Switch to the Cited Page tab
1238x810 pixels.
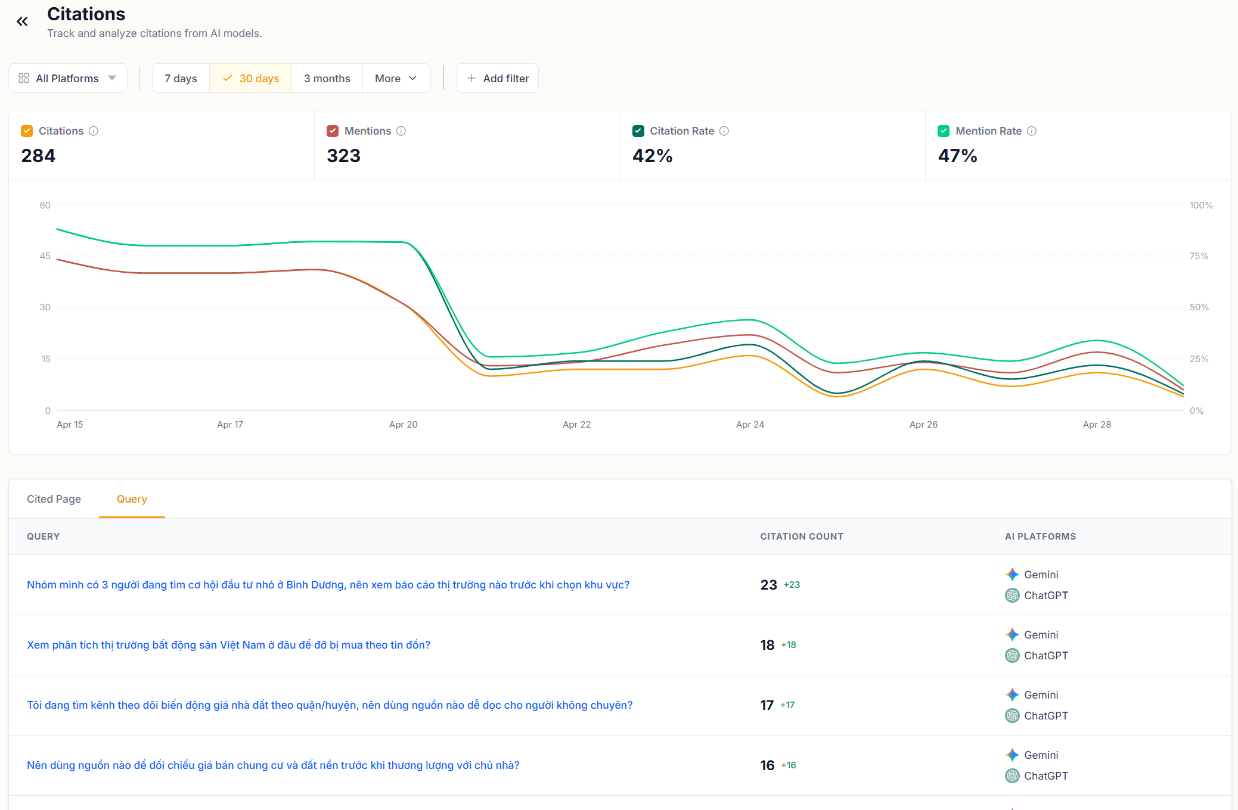coord(54,499)
